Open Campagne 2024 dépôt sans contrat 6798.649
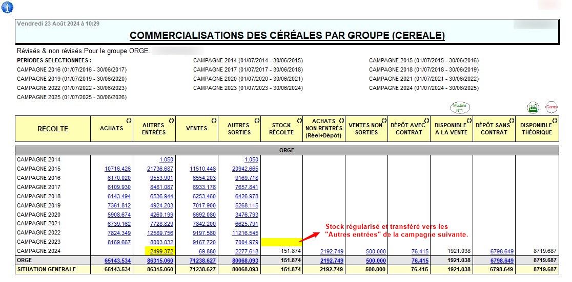572x282 pixels. point(500,251)
